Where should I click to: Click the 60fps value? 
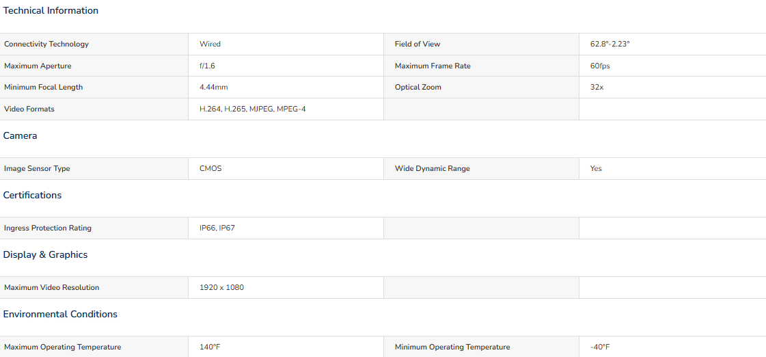[x=600, y=66]
